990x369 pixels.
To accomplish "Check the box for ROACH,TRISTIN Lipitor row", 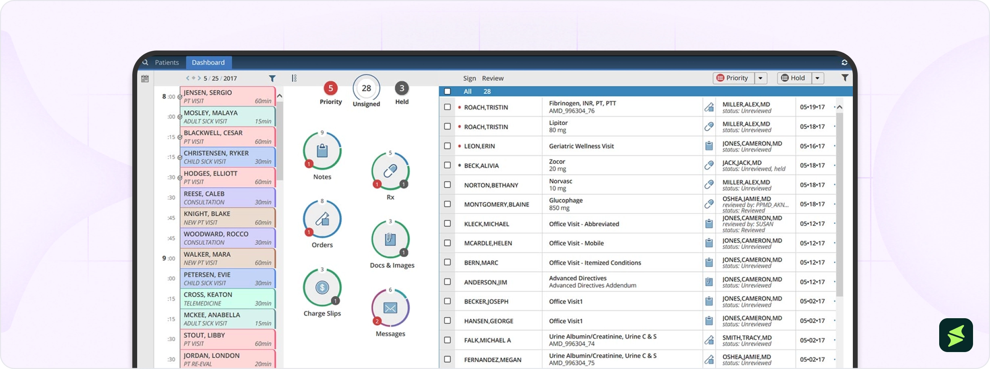I will pos(447,126).
